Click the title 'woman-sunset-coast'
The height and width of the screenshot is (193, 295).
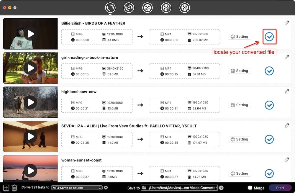(x=81, y=160)
